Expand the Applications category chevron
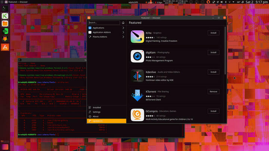Viewport: 269px width, 151px height. (123, 28)
